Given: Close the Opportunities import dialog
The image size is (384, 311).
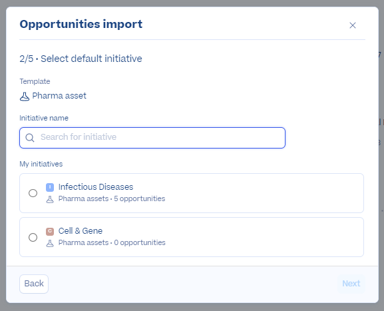Looking at the screenshot, I should [x=353, y=25].
